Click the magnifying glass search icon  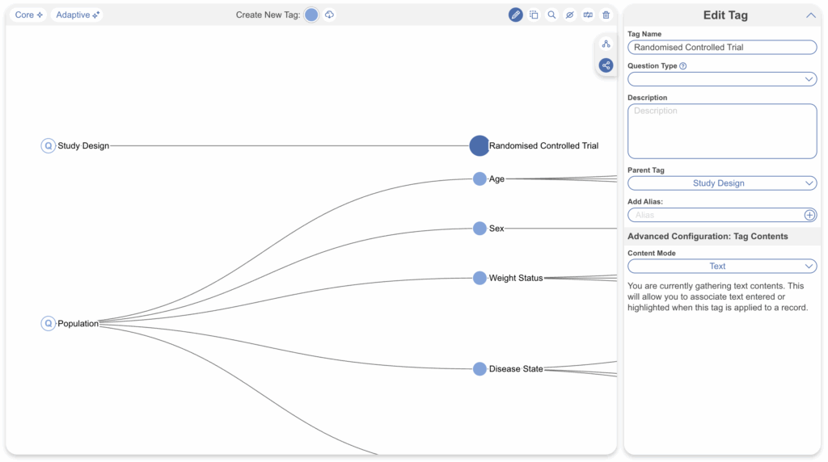click(551, 15)
